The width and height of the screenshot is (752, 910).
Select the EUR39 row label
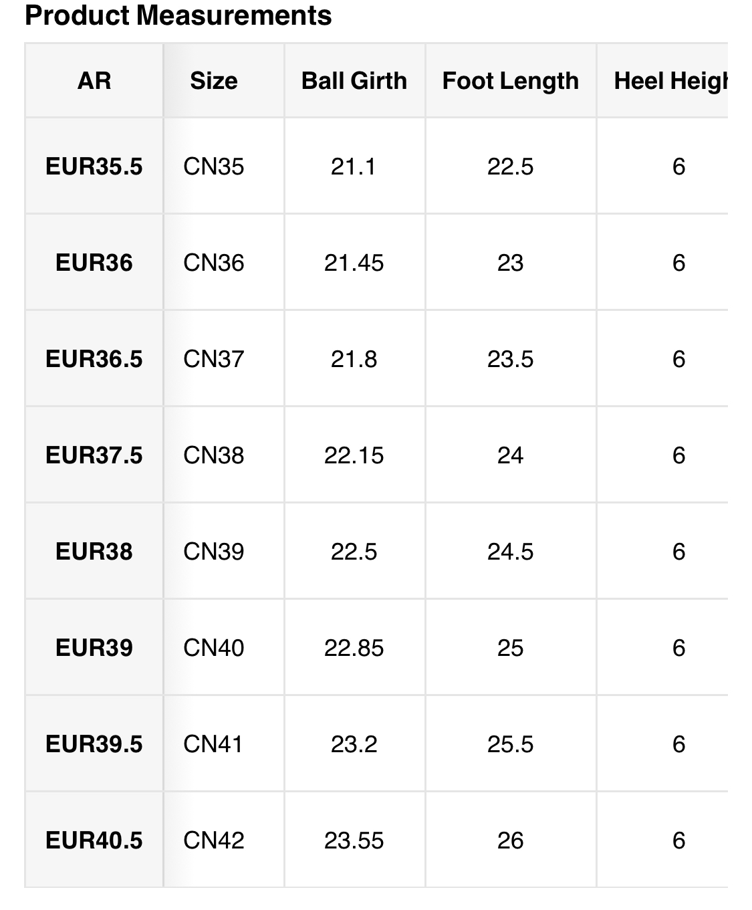(x=94, y=648)
